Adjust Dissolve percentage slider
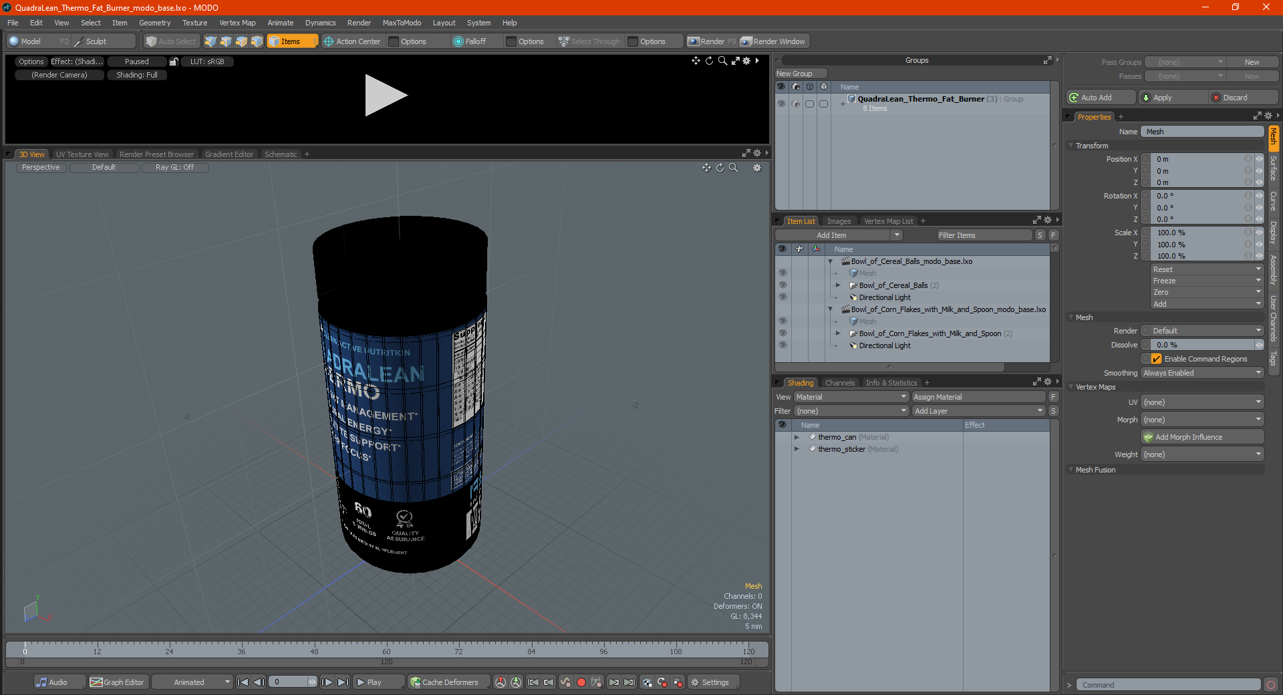 pyautogui.click(x=1202, y=345)
